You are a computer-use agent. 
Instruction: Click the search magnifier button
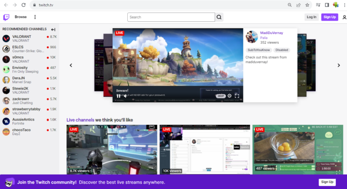[x=219, y=17]
